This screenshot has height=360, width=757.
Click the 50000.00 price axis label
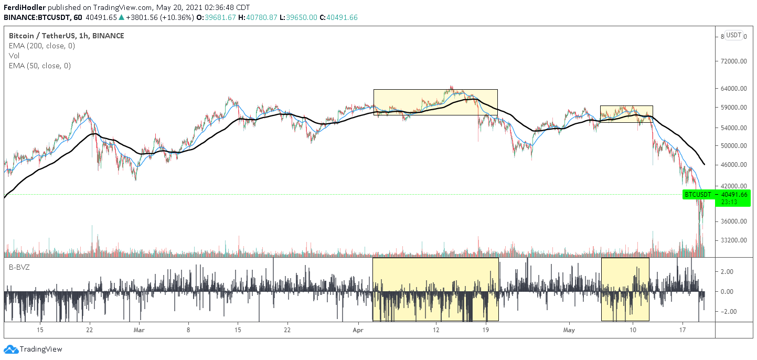click(733, 146)
